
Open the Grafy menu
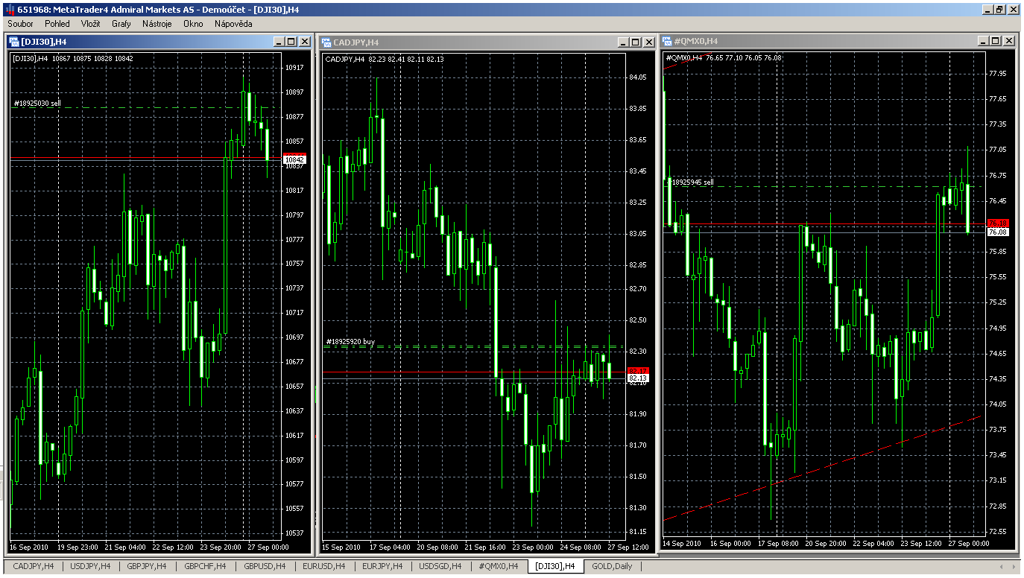tap(121, 24)
